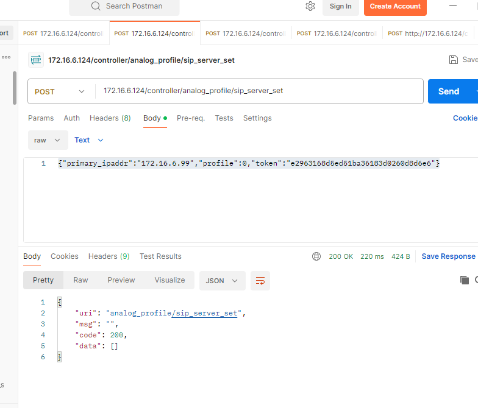
Task: Switch to the first POST 172.16.6.124/control tab
Action: [x=63, y=33]
